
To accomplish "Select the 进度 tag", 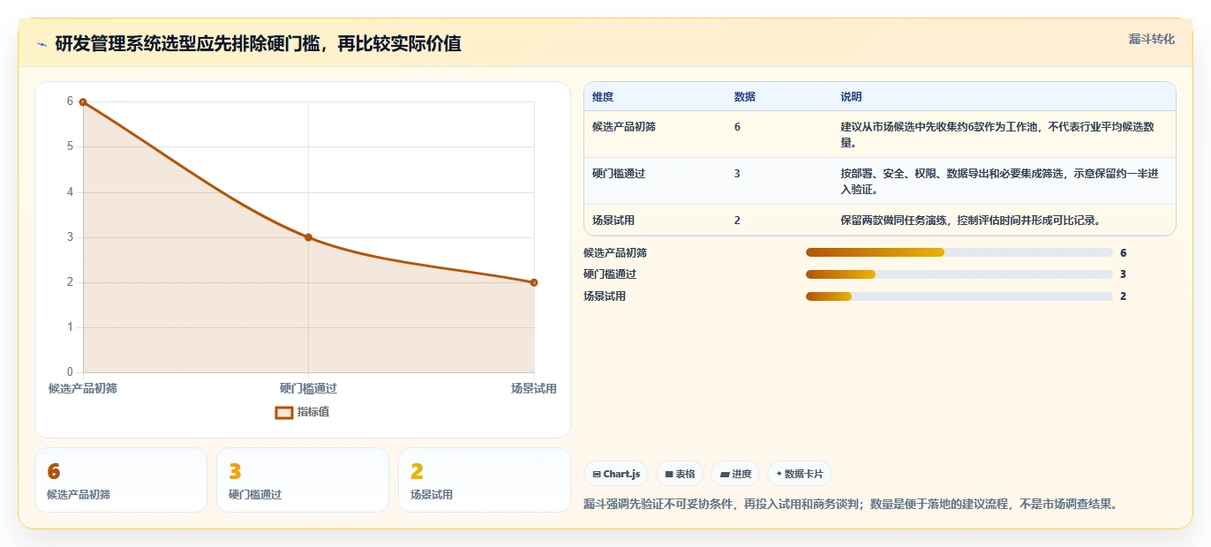I will [735, 474].
